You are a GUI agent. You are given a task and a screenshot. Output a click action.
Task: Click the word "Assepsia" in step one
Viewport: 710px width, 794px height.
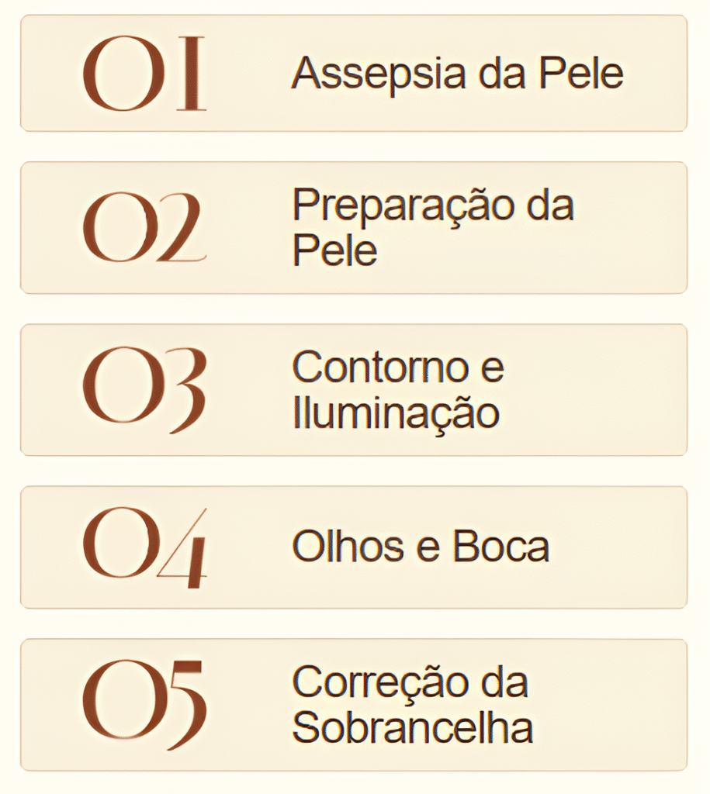pyautogui.click(x=358, y=74)
